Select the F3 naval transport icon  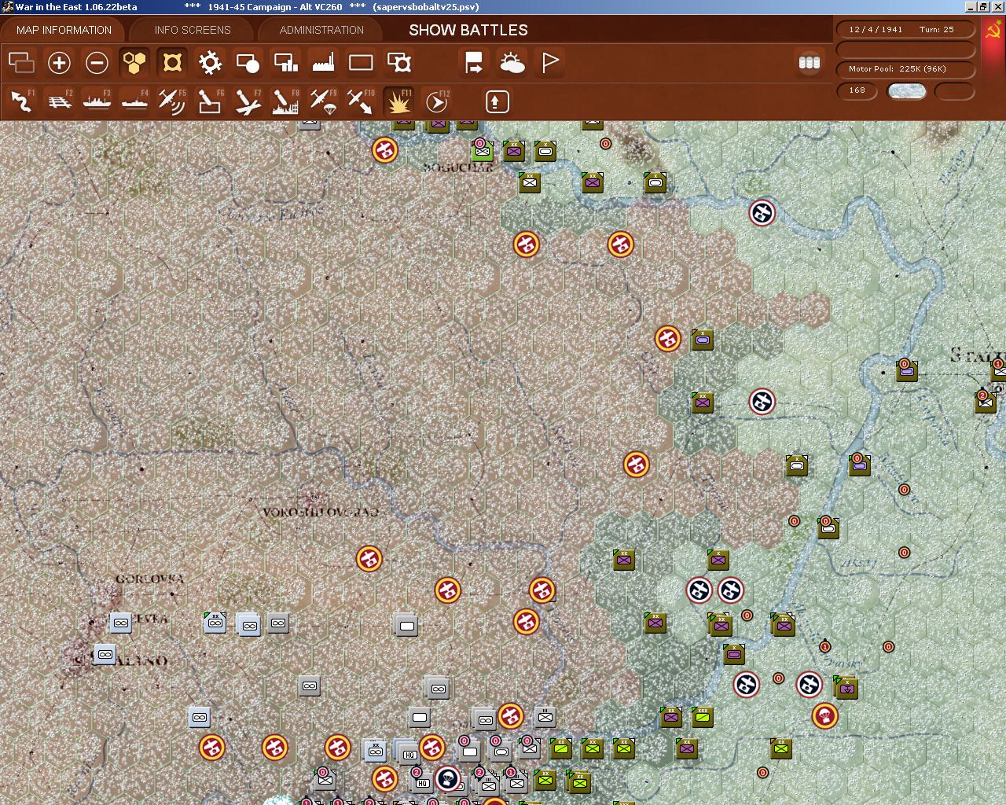pyautogui.click(x=97, y=102)
